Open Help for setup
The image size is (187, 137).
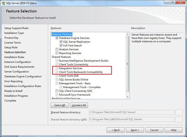point(174,130)
